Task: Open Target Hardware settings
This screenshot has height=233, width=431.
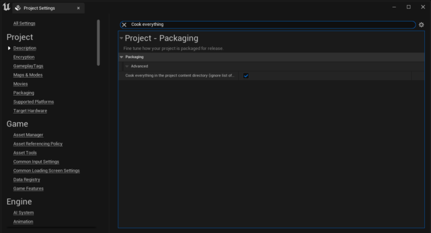Action: (x=30, y=110)
